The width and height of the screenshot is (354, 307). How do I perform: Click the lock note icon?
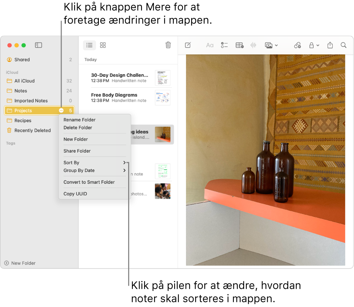coord(311,45)
